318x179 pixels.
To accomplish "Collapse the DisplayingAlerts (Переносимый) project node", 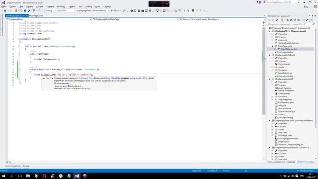I will click(x=269, y=31).
